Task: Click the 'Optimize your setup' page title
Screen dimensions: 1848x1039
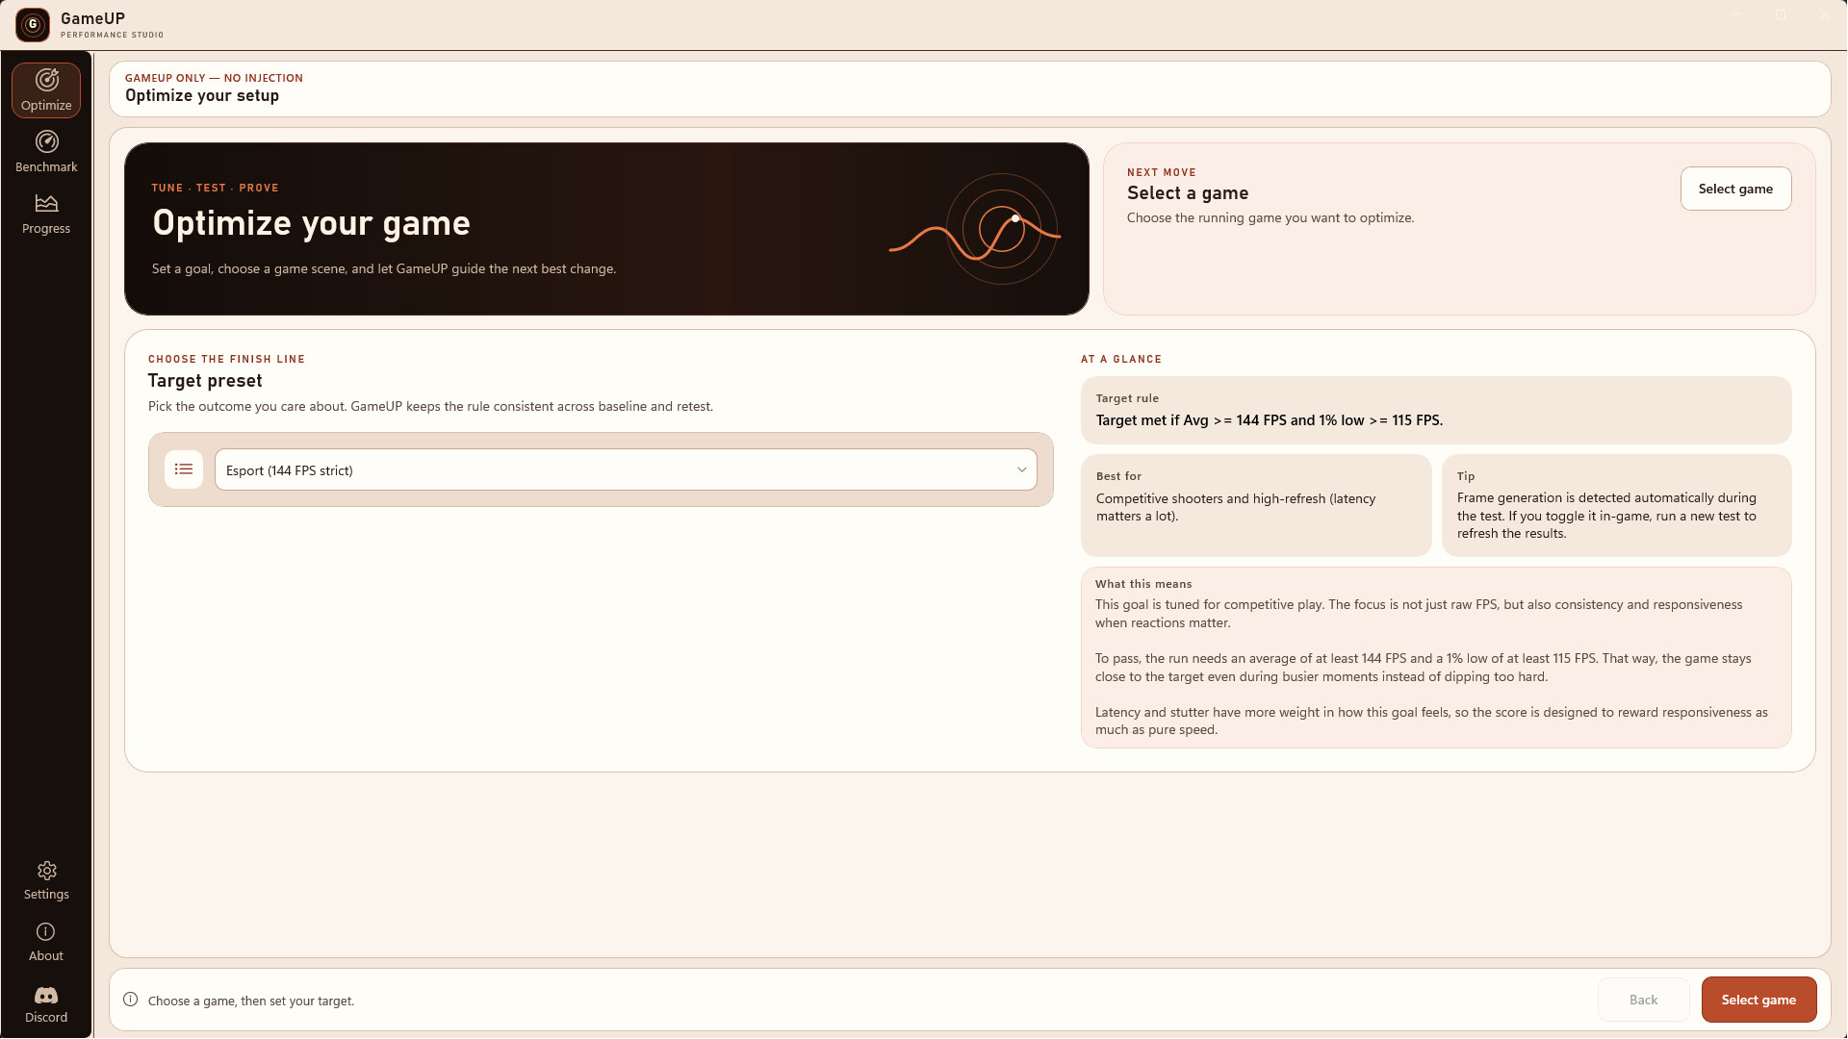Action: click(202, 95)
